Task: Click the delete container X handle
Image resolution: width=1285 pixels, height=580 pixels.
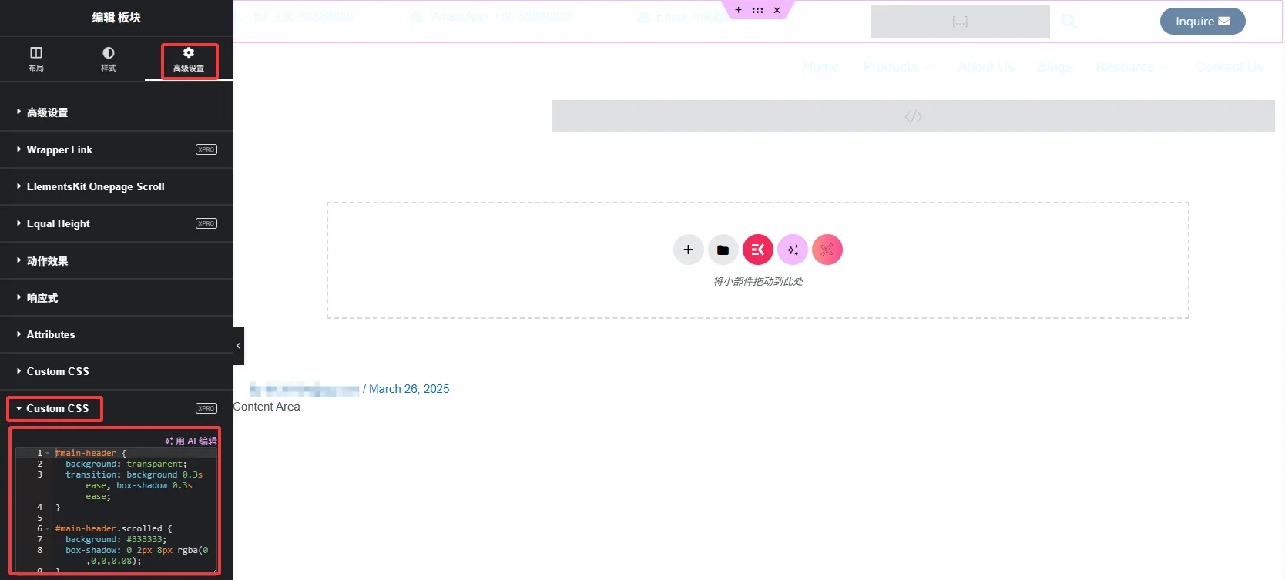Action: tap(777, 10)
